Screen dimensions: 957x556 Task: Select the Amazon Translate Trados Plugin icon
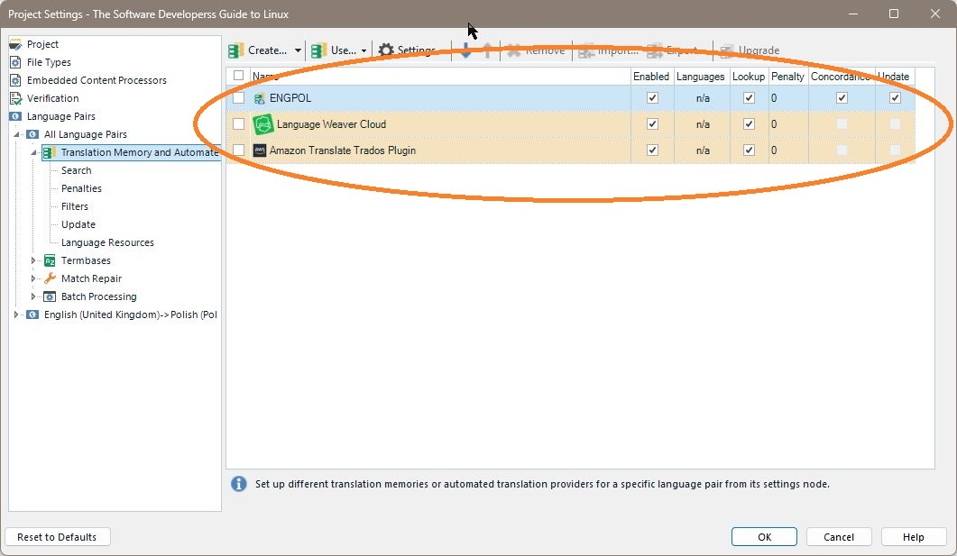[x=259, y=150]
